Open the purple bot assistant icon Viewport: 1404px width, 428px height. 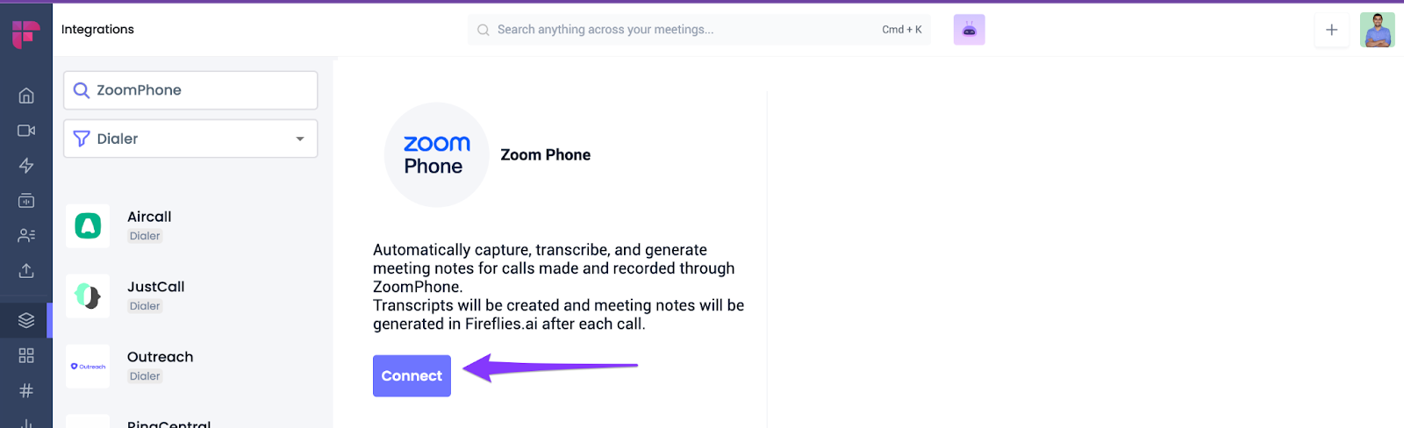pos(969,30)
